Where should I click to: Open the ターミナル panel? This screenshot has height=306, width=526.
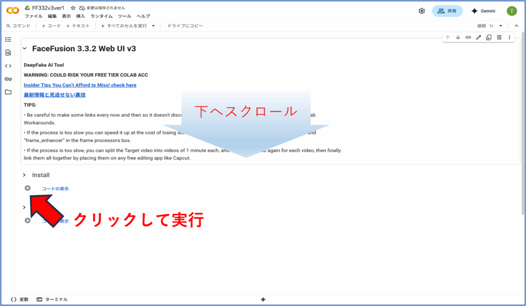[52, 299]
